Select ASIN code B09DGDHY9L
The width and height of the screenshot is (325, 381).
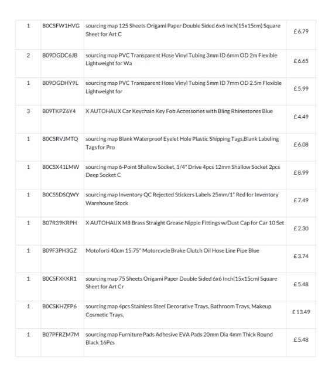point(60,83)
